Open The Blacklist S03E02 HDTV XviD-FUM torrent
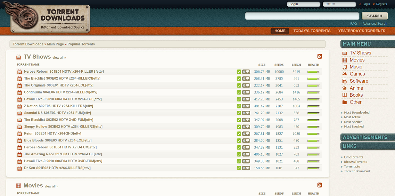 pyautogui.click(x=59, y=120)
